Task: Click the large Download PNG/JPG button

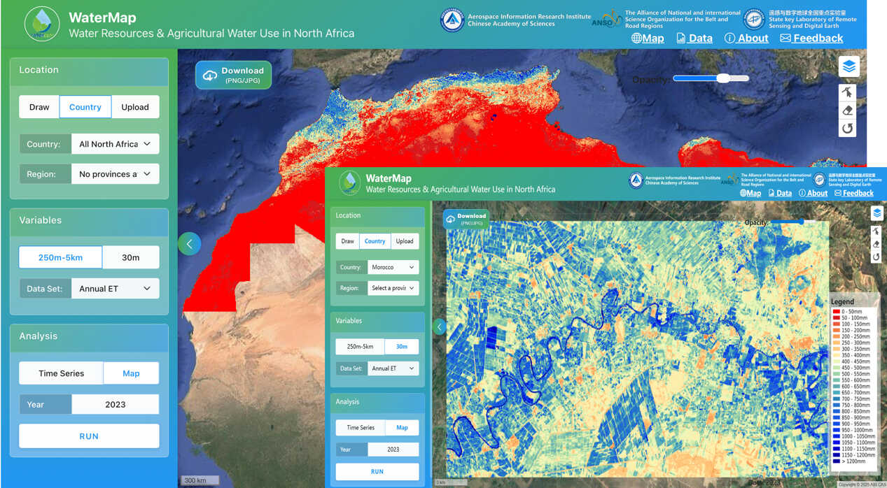Action: (233, 75)
